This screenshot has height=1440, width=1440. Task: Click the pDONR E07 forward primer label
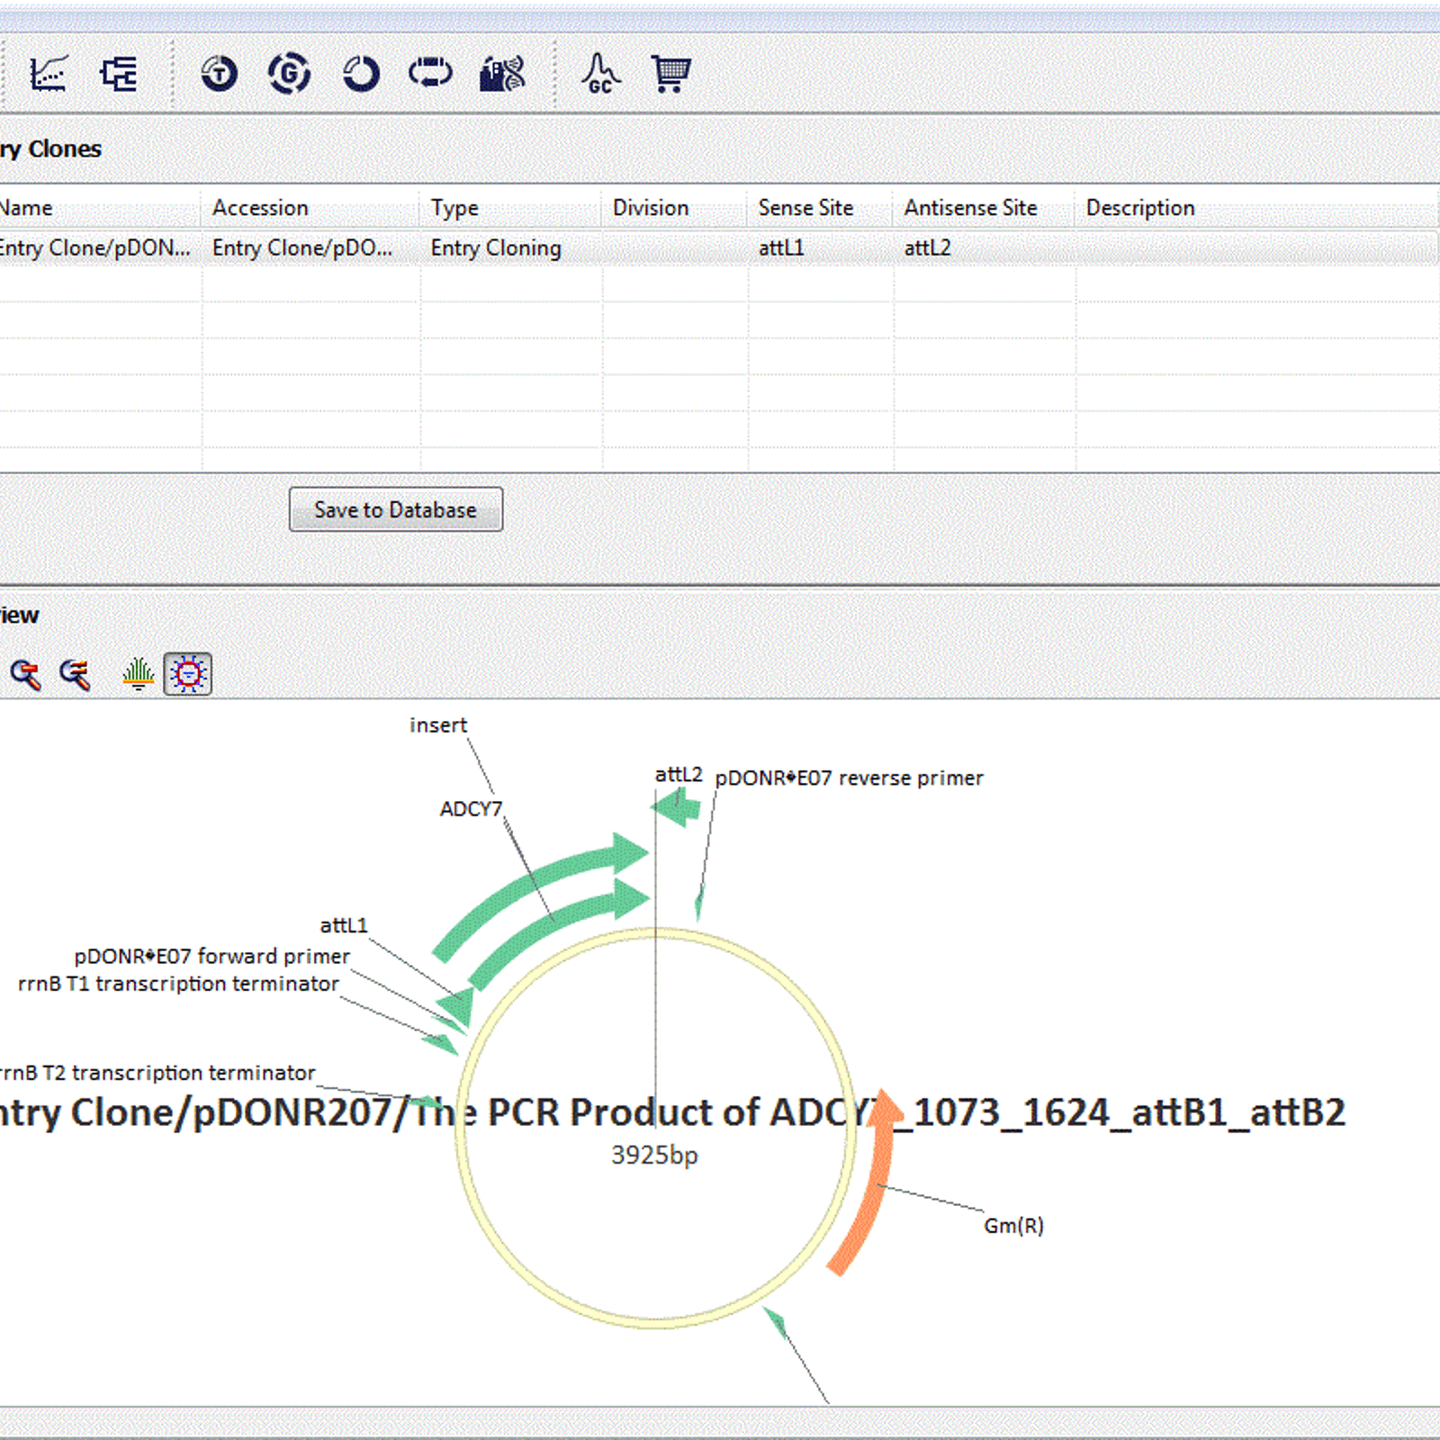pos(211,956)
